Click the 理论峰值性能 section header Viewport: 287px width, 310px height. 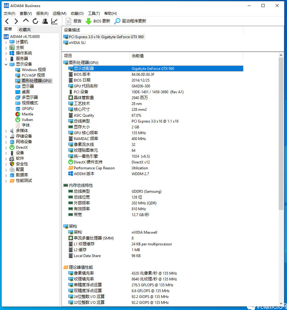pos(78,267)
